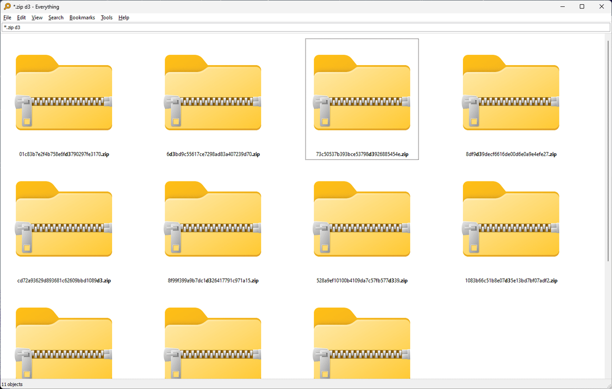Click filename text 1083b66c51b8e07d35e13bd7bf07adf2.zip
This screenshot has width=612, height=389.
511,281
